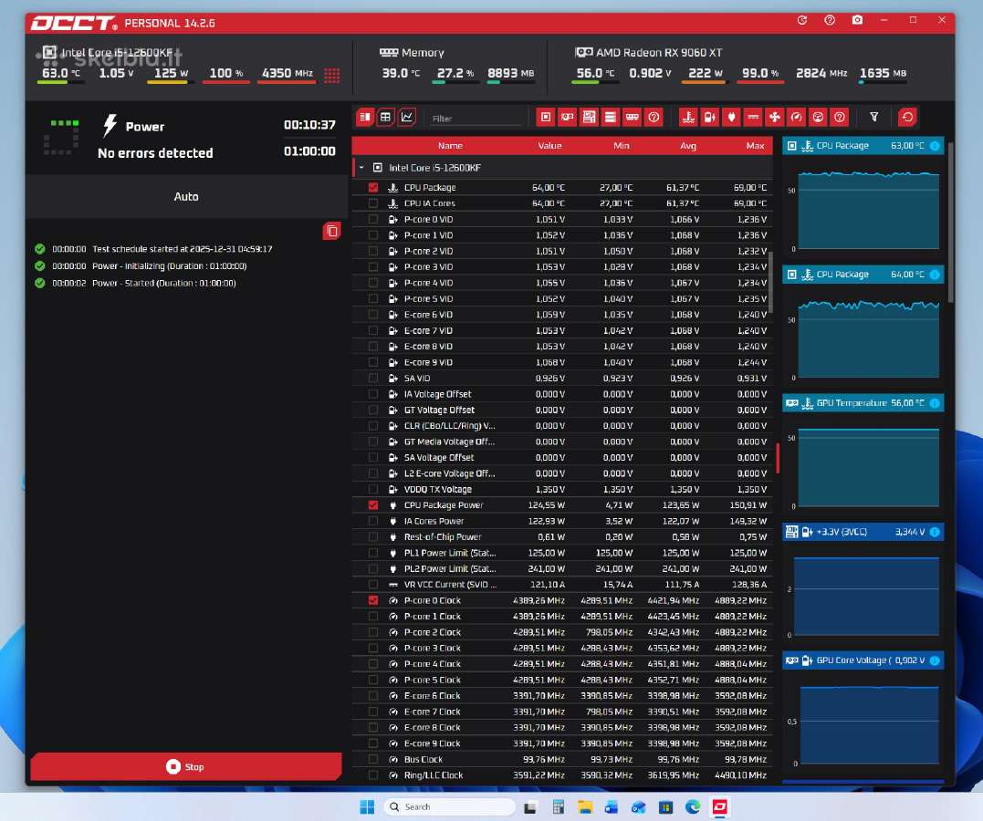
Task: Select the VR VCC Current row
Action: tap(562, 585)
